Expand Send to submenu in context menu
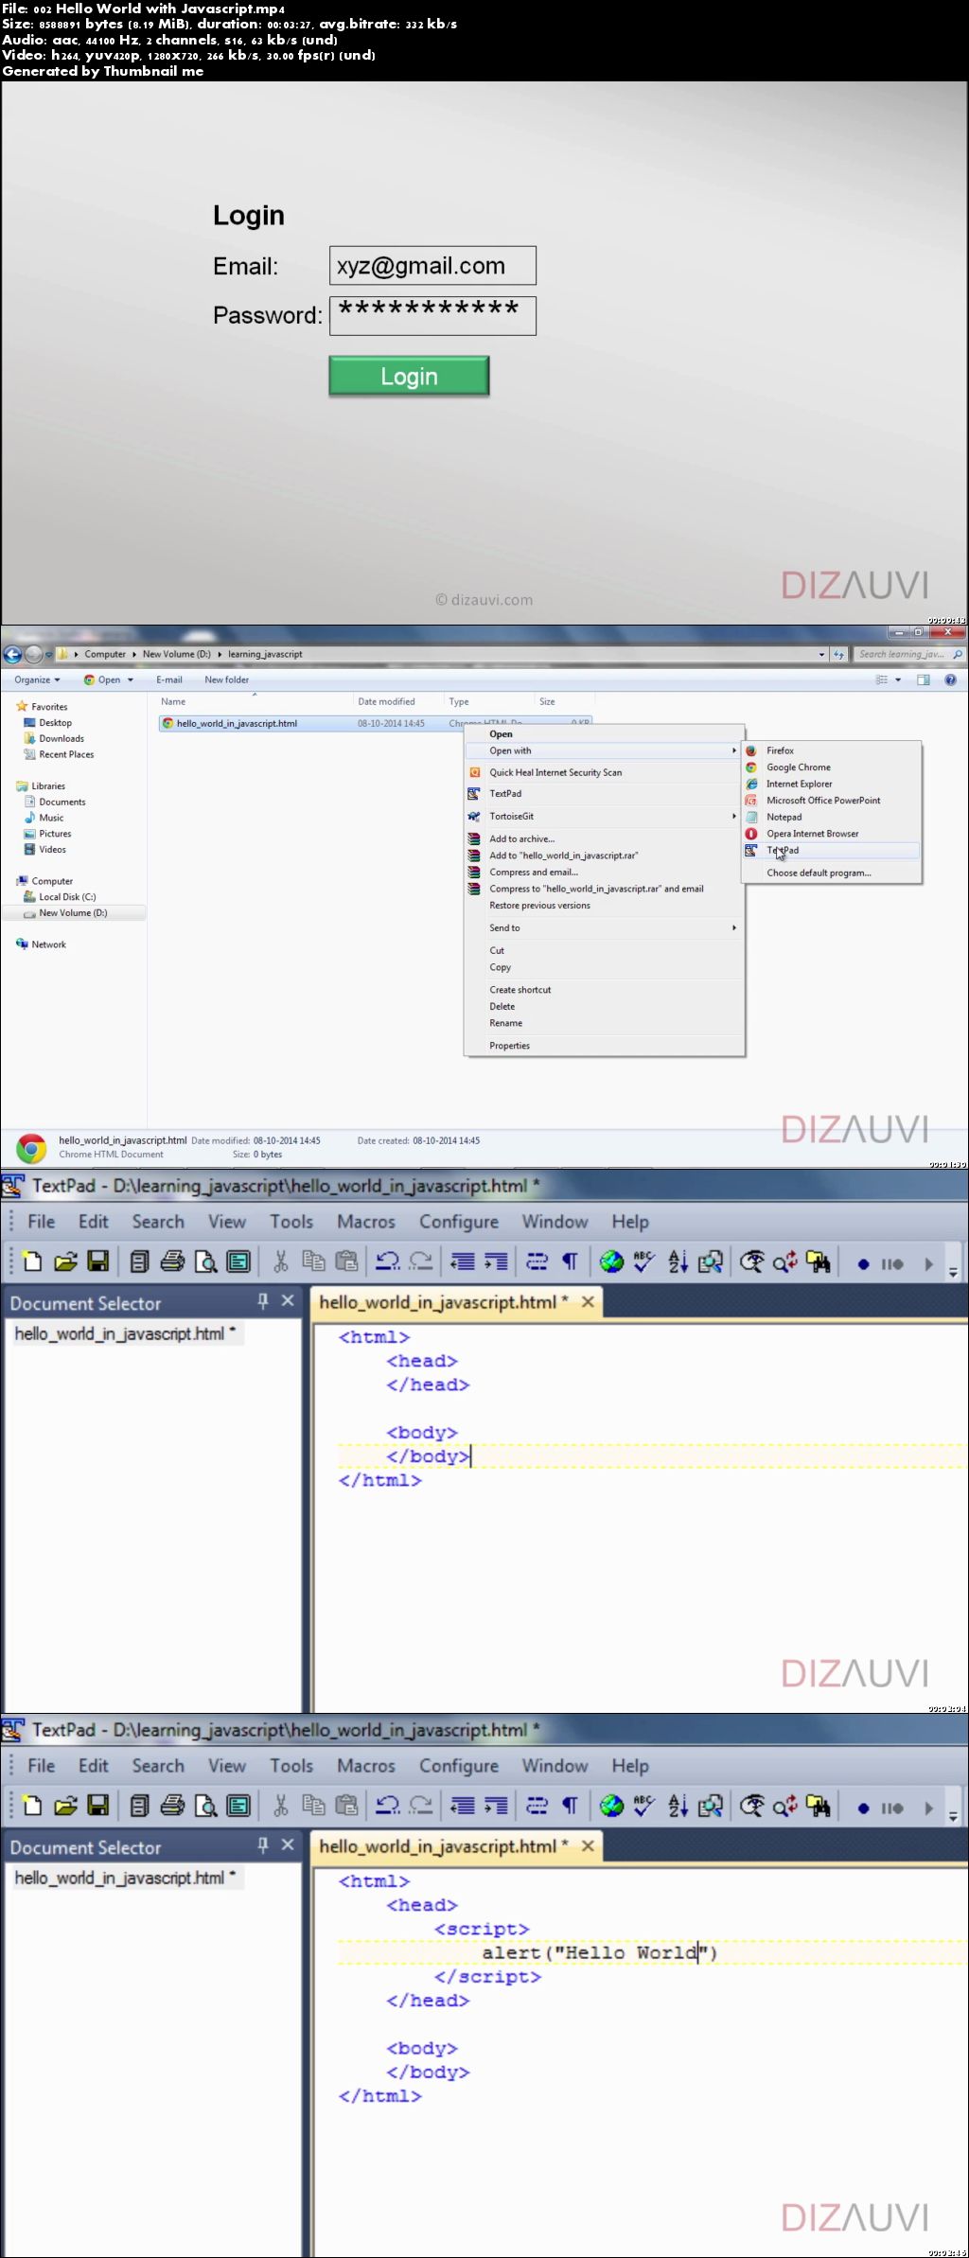969x2258 pixels. click(x=603, y=927)
